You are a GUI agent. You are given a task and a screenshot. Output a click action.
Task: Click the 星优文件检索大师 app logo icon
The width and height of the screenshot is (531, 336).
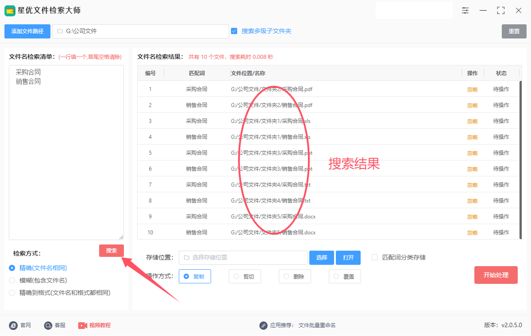pyautogui.click(x=10, y=10)
